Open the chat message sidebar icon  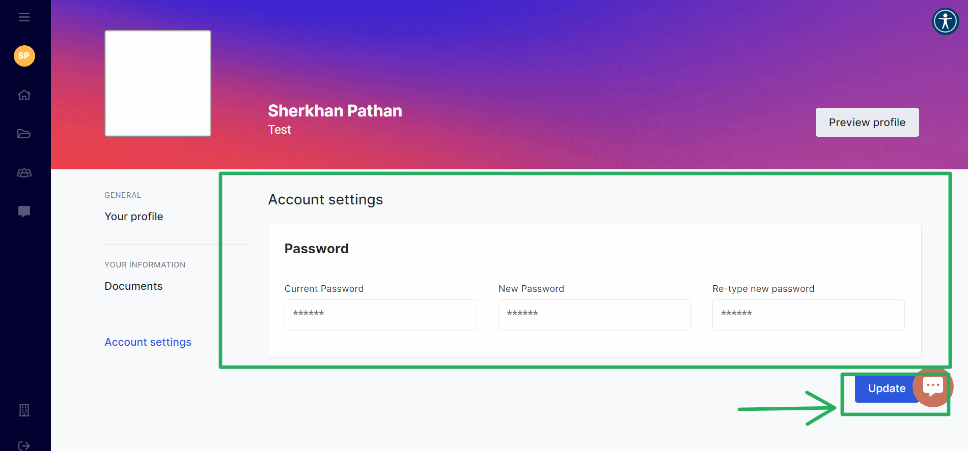tap(24, 212)
